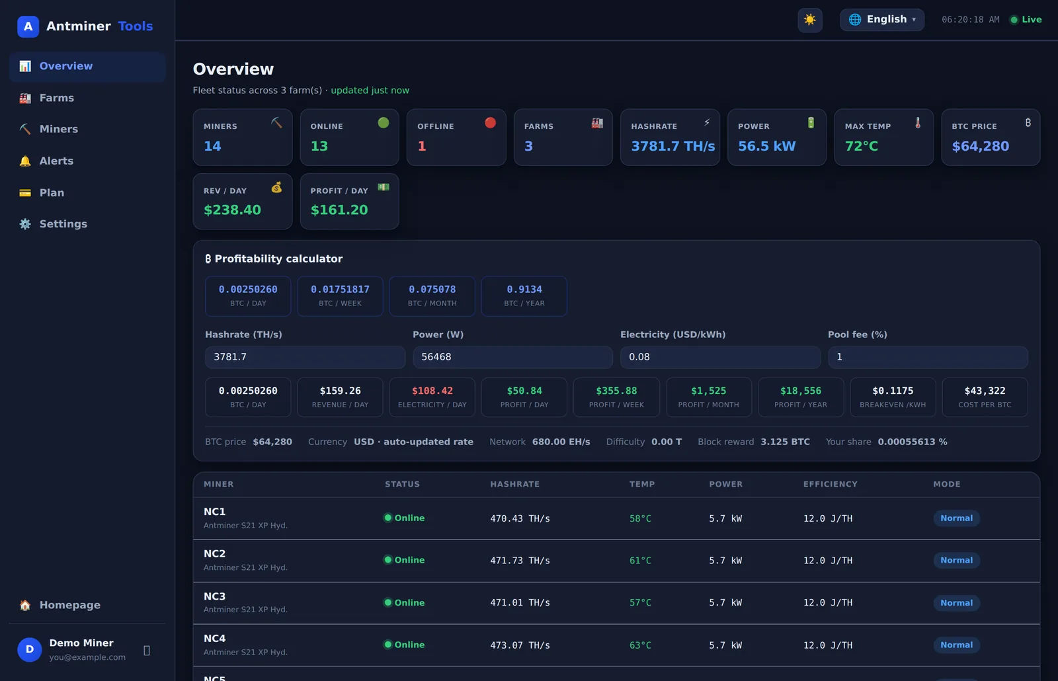Open the NC2 miner row

[x=616, y=561]
